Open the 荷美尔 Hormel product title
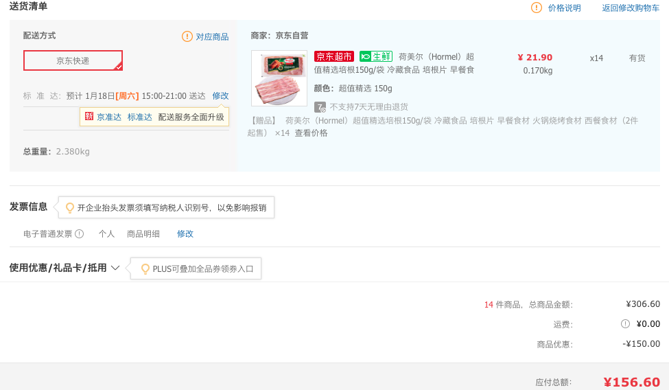Image resolution: width=669 pixels, height=390 pixels. point(395,63)
